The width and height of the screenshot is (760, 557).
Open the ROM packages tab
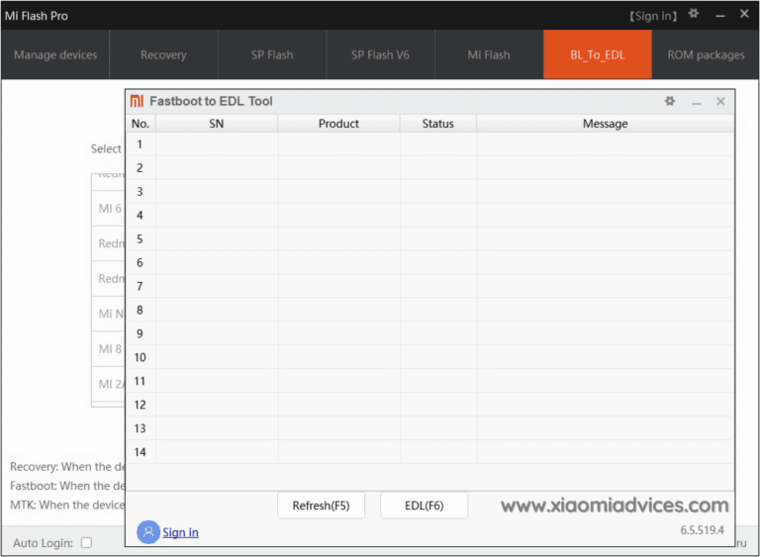point(706,54)
